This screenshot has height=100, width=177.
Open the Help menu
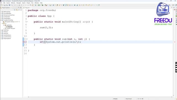click(x=41, y=3)
